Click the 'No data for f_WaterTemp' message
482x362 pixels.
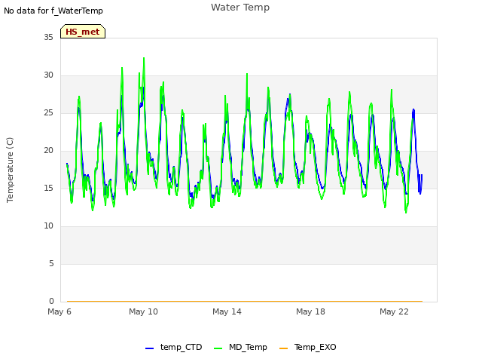tap(53, 11)
